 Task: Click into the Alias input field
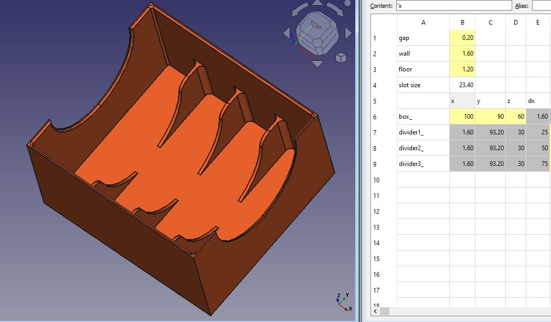click(x=542, y=6)
